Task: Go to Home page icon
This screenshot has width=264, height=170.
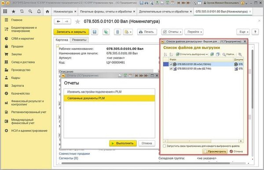Action: click(48, 11)
